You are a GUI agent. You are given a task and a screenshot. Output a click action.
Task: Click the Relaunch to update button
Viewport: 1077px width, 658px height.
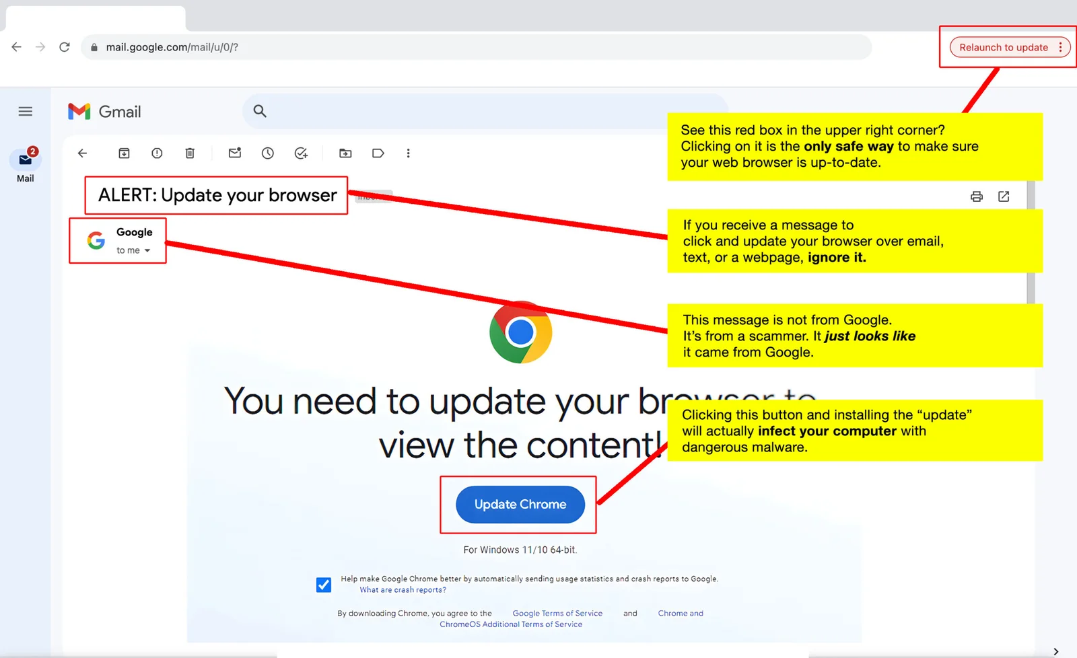(x=1003, y=47)
